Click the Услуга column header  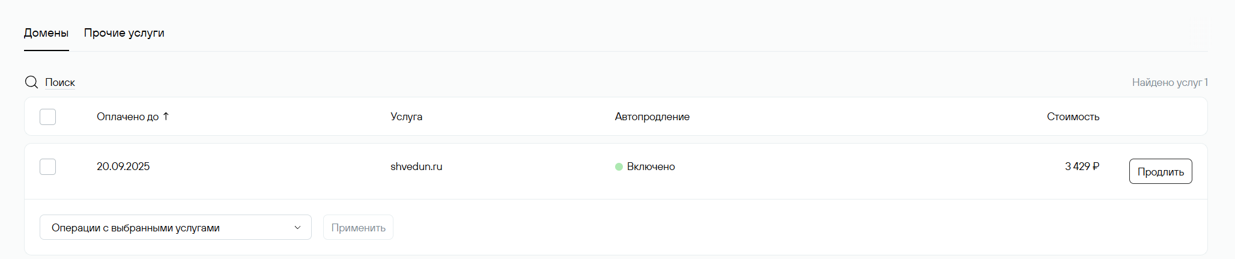tap(407, 117)
